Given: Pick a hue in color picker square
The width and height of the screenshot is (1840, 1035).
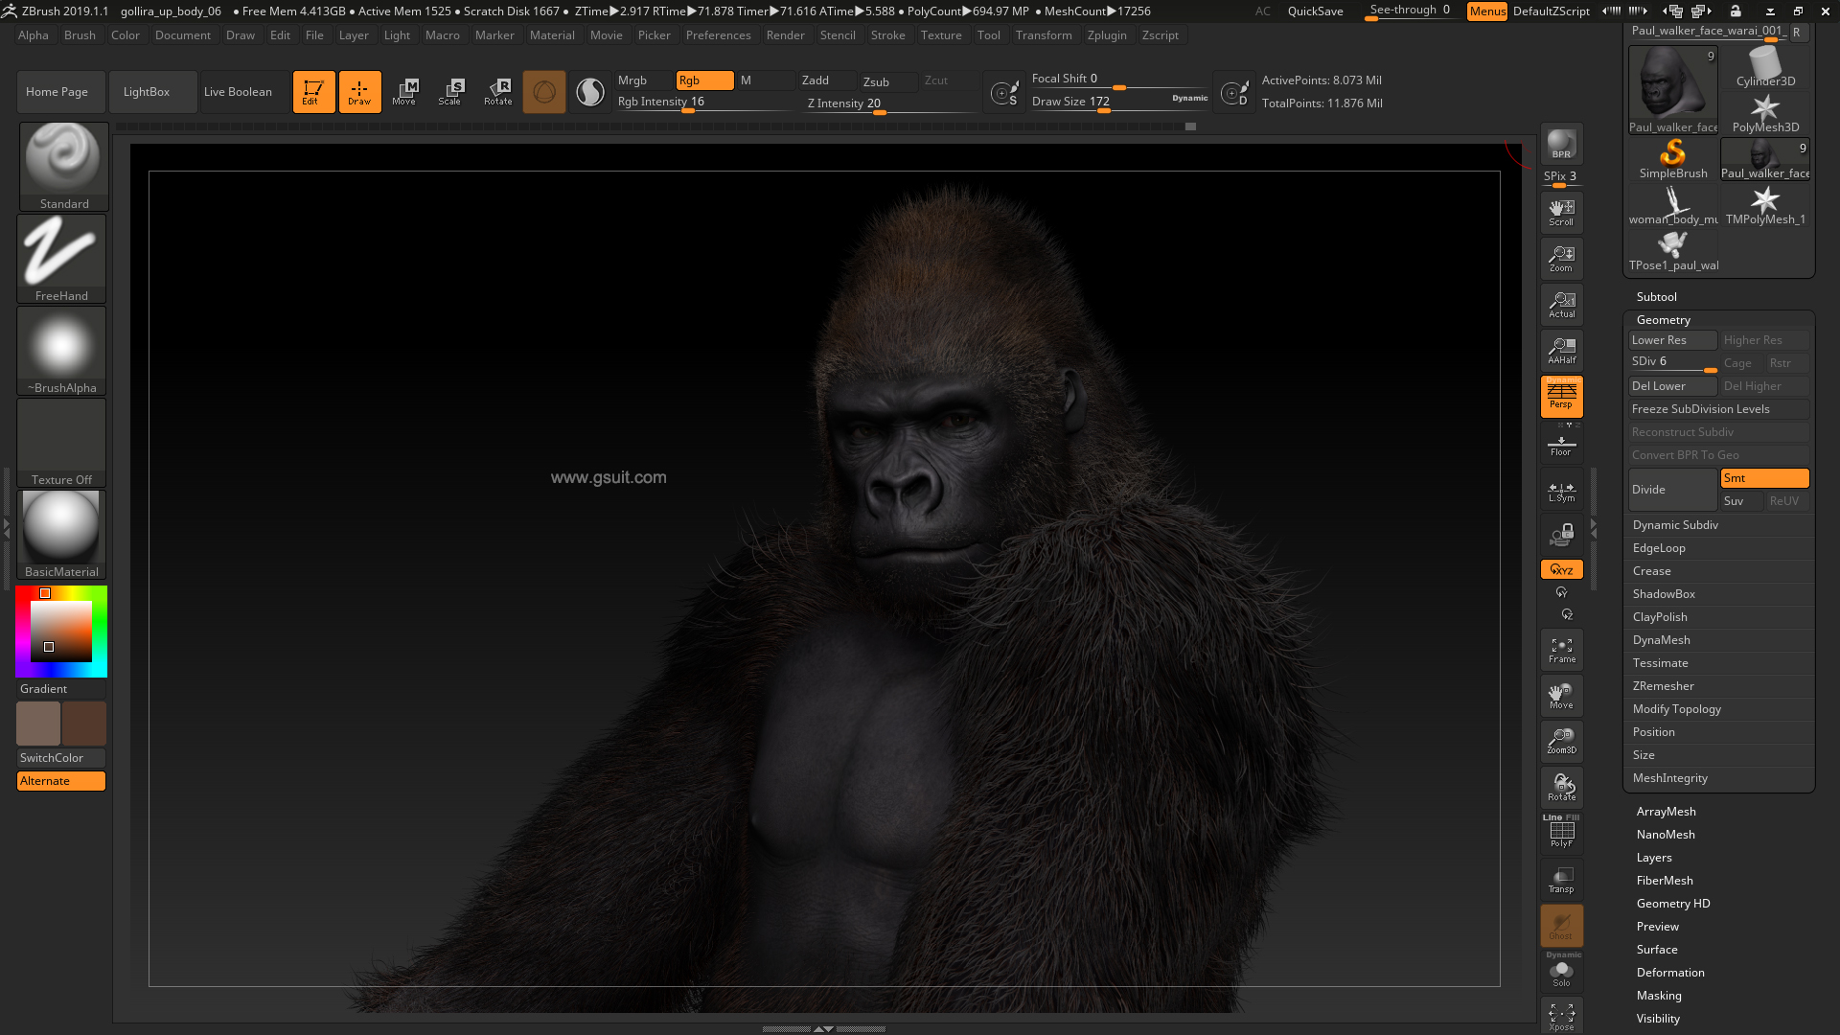Looking at the screenshot, I should (x=61, y=632).
